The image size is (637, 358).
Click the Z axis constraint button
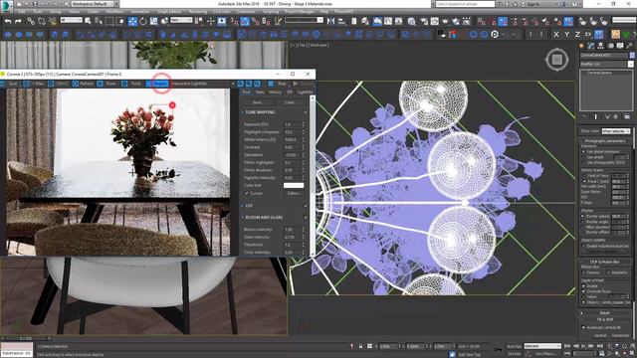point(577,35)
